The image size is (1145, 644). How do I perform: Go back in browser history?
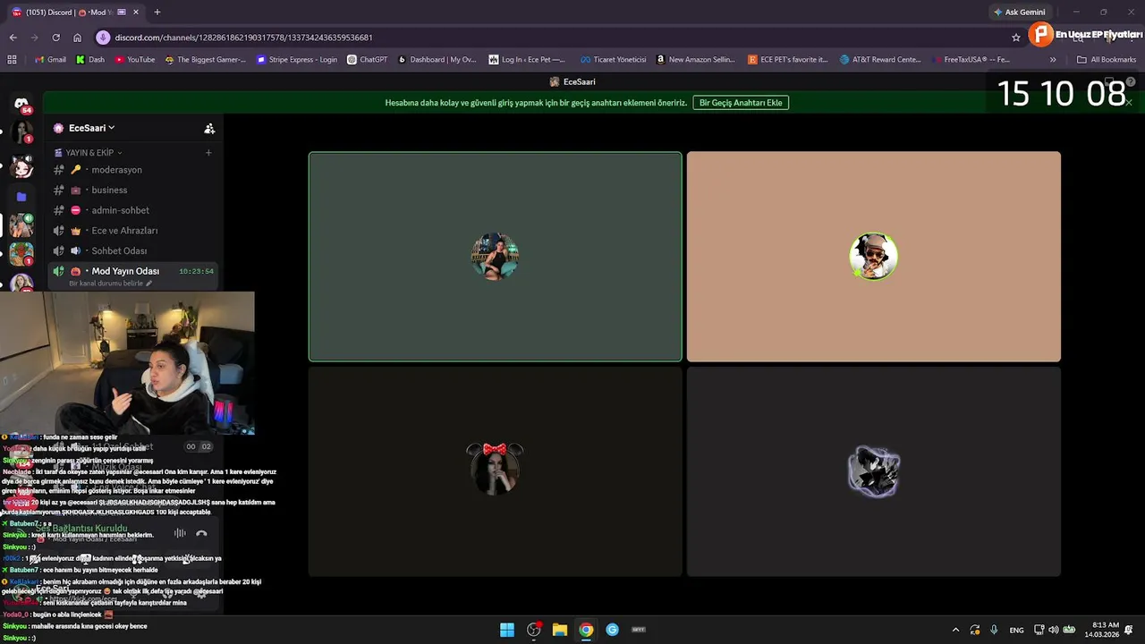13,38
